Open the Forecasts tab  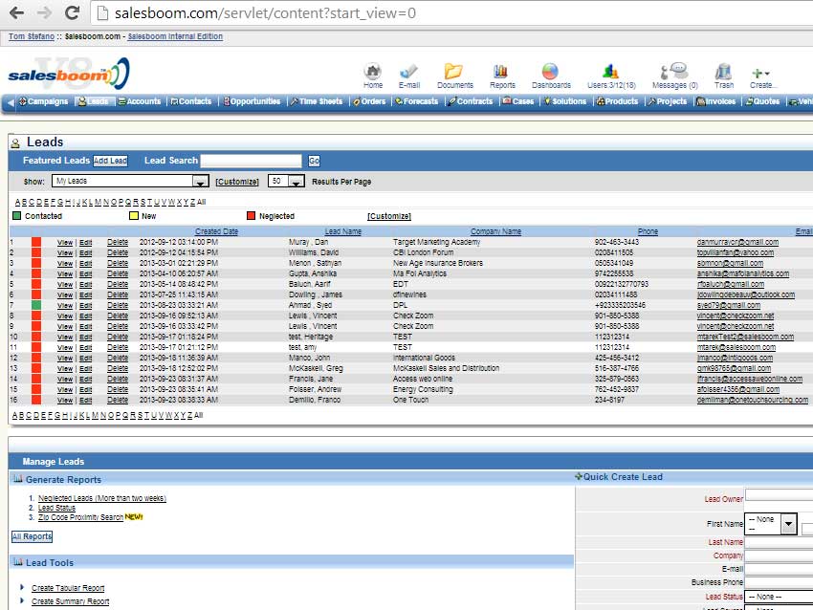click(x=417, y=101)
